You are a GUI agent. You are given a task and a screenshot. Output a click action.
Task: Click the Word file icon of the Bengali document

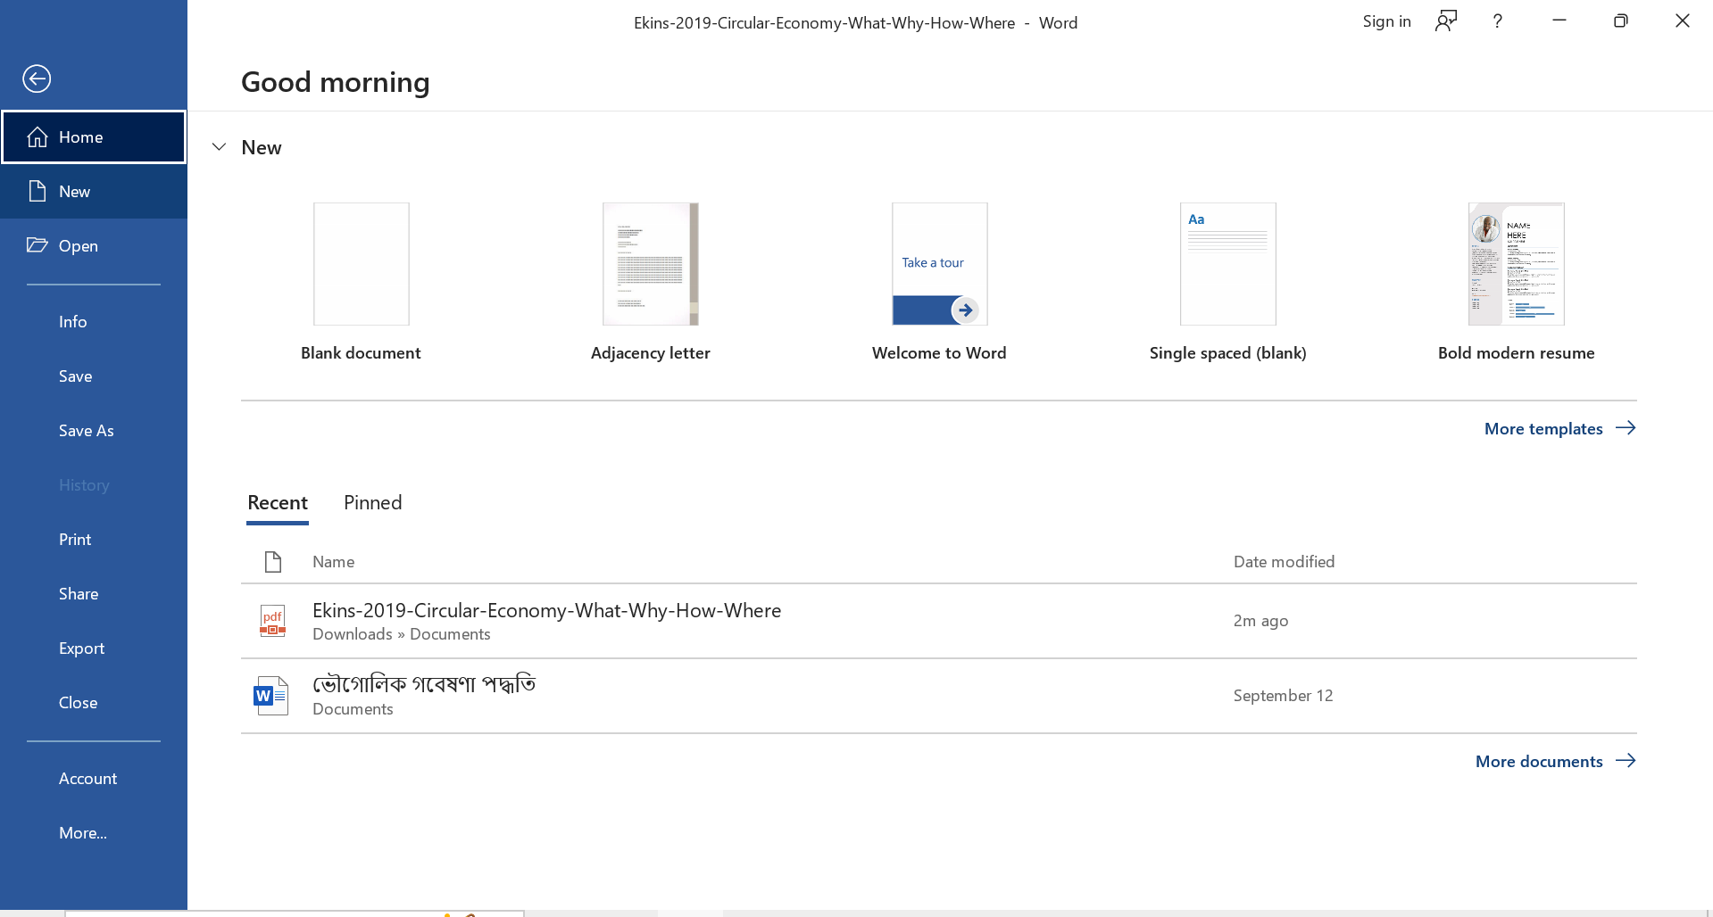(x=271, y=696)
